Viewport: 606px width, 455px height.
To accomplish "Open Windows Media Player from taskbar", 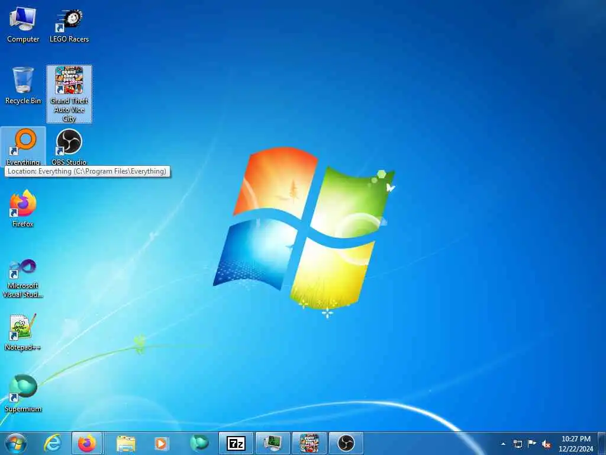I will (161, 443).
